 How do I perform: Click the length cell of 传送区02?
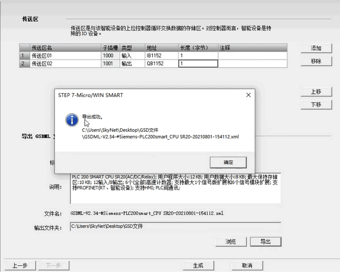pos(198,64)
